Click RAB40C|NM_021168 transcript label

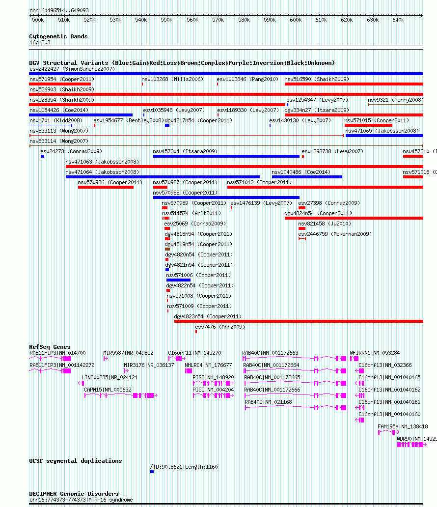click(268, 402)
